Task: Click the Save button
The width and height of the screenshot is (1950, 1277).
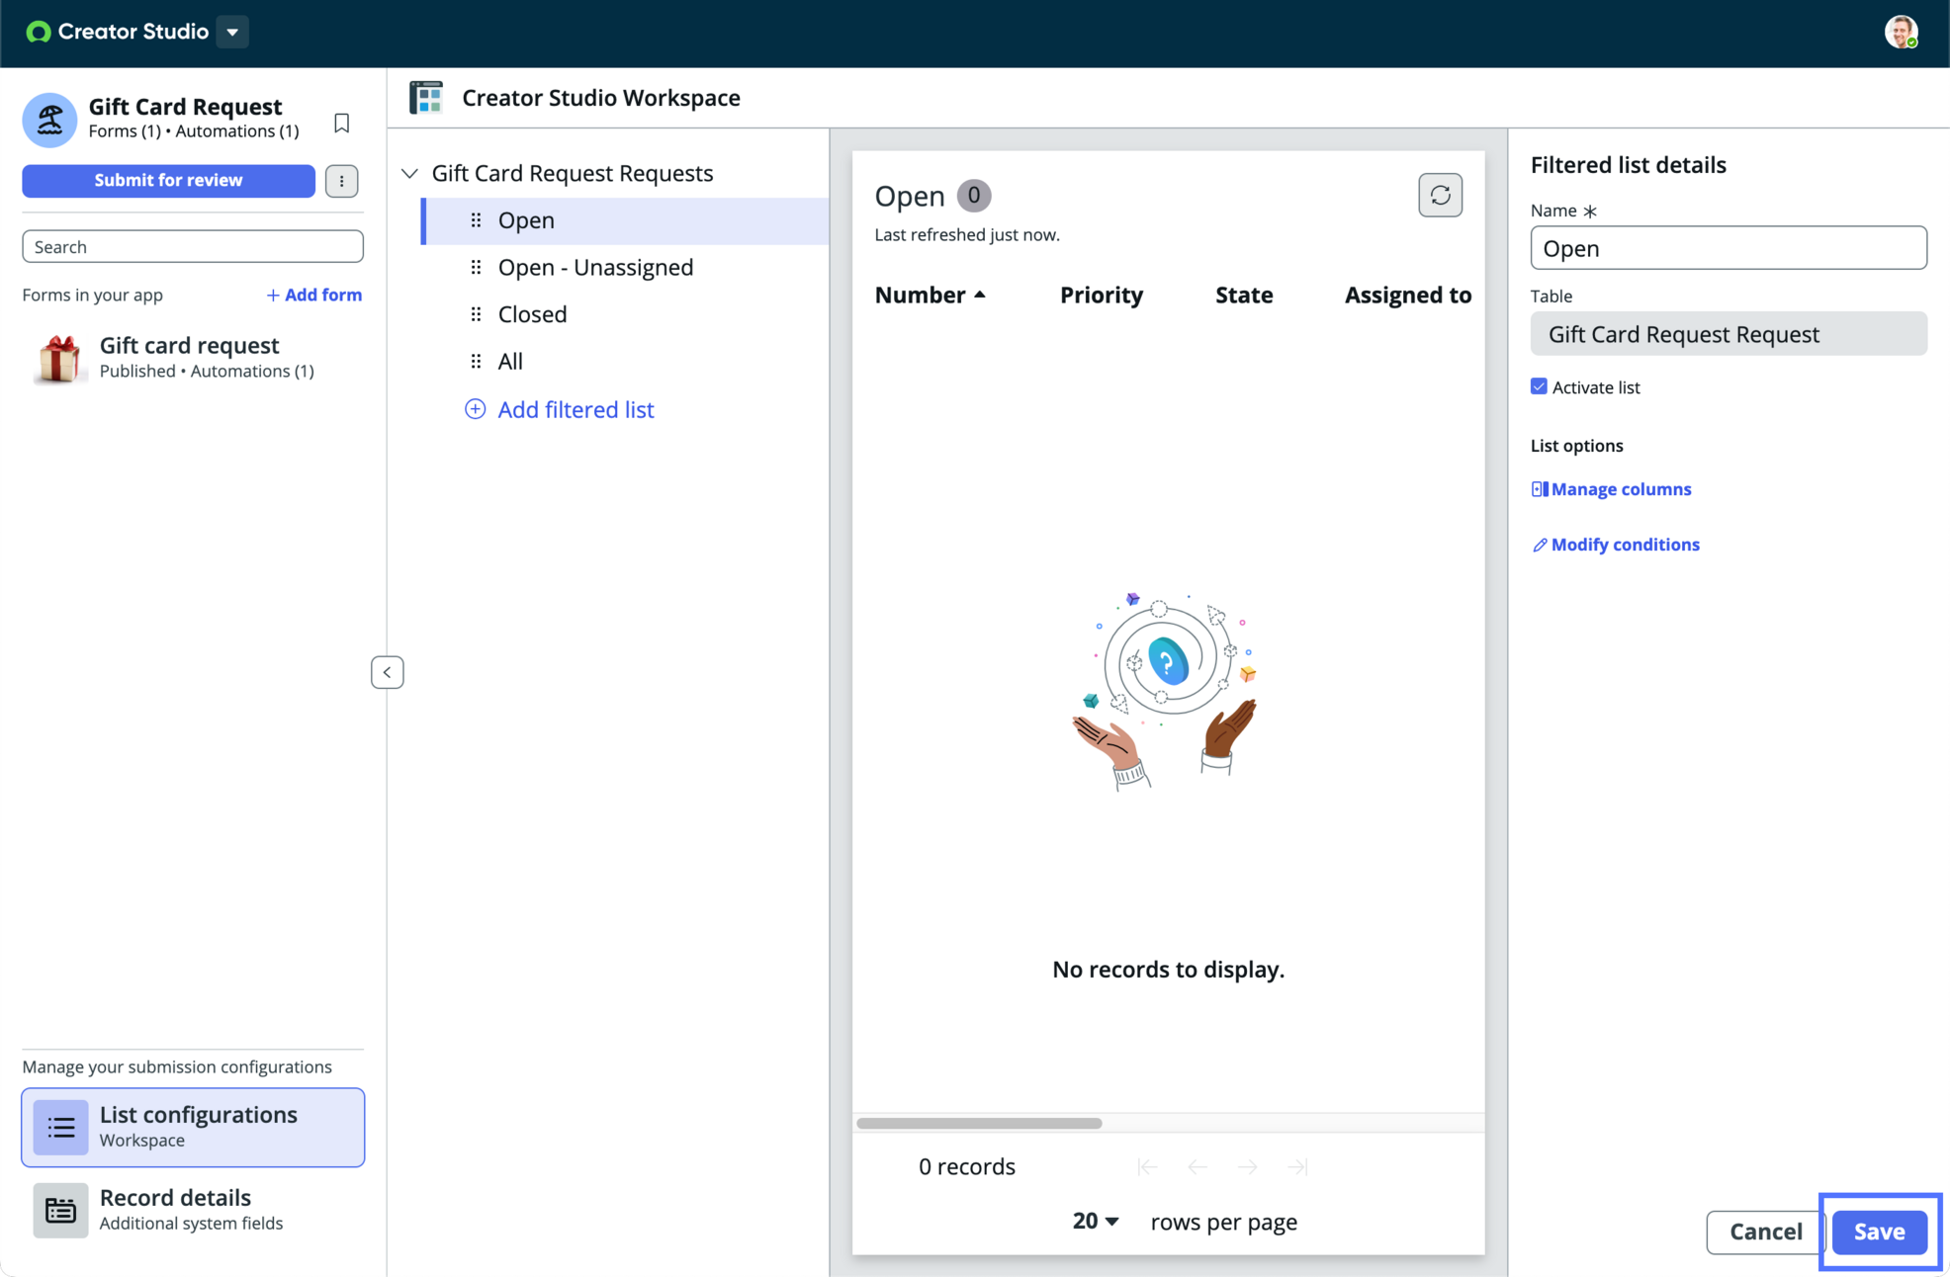Action: tap(1879, 1232)
